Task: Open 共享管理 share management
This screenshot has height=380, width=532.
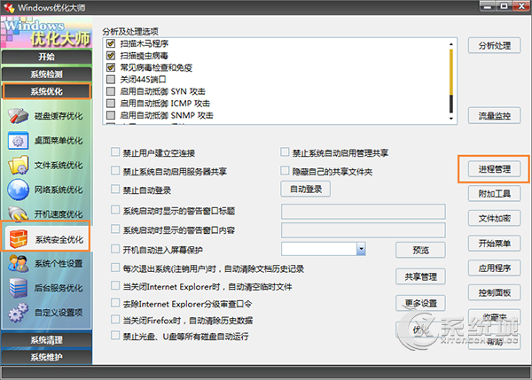Action: 420,276
